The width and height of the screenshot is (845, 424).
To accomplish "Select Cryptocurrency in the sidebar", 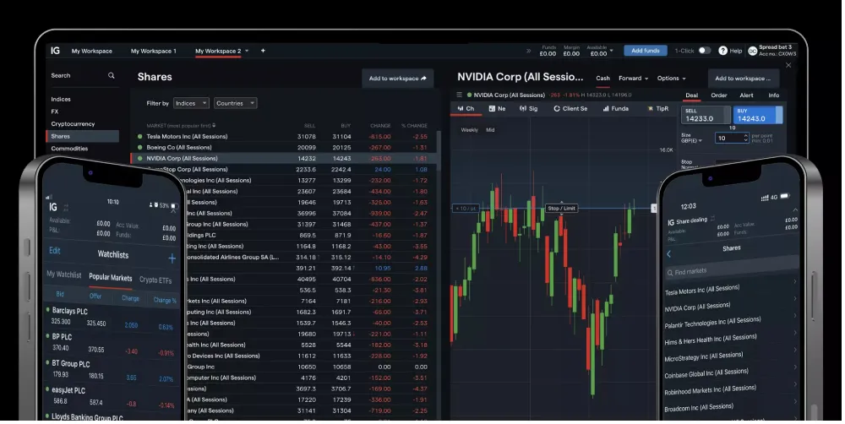I will pyautogui.click(x=73, y=124).
